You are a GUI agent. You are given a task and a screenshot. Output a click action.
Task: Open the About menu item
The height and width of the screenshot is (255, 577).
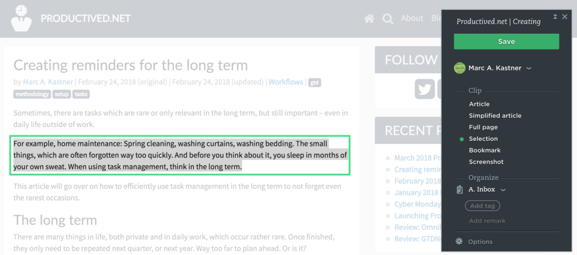point(412,18)
